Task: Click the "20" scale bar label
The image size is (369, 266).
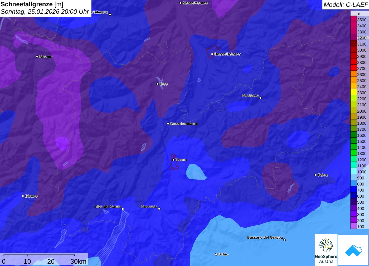Action: pos(51,261)
